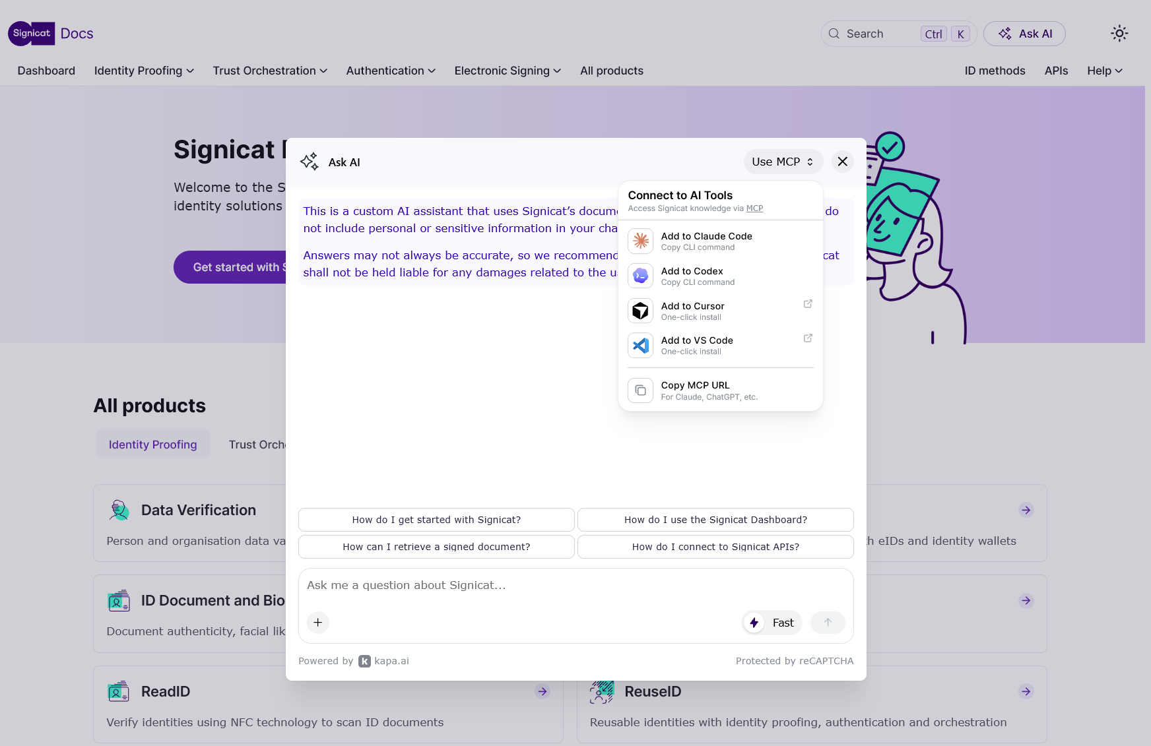The width and height of the screenshot is (1151, 746).
Task: Click arrow on ID Document and Biometric row card
Action: pos(1026,600)
